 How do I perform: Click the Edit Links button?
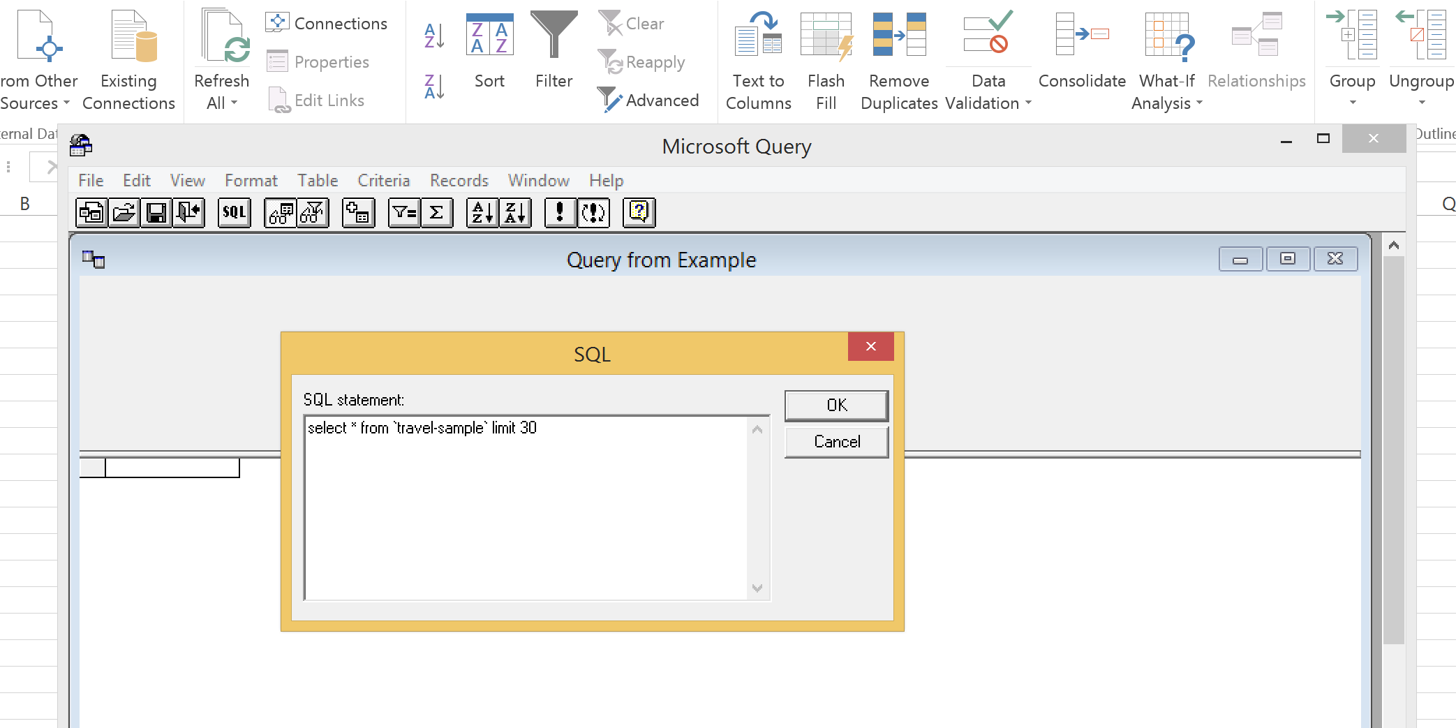(x=316, y=100)
